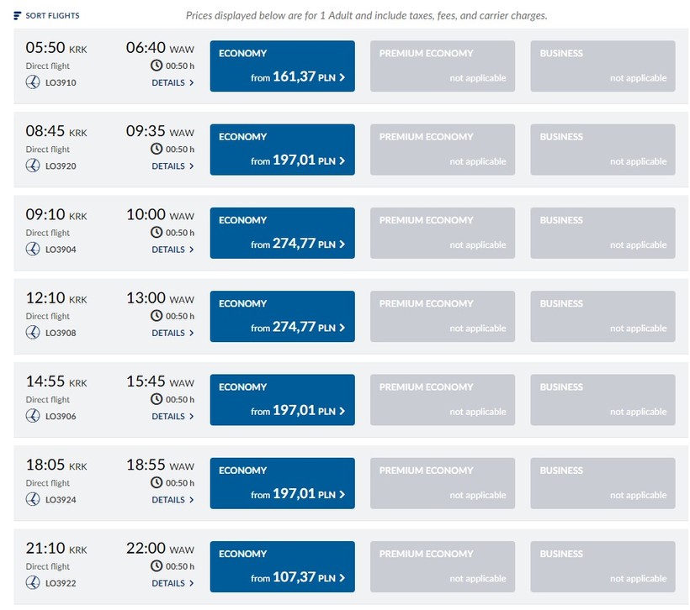Select Economy fare for flight LO3920

pos(282,150)
